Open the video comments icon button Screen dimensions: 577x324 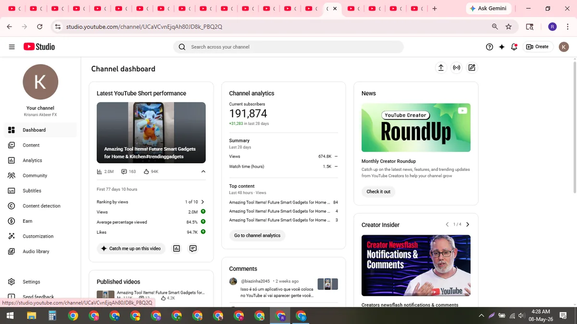point(193,249)
